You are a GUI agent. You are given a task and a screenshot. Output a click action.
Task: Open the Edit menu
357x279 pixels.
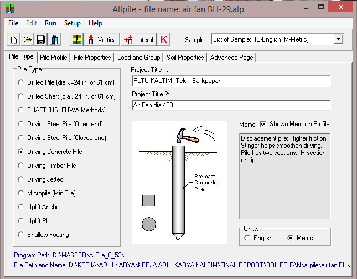click(x=32, y=23)
